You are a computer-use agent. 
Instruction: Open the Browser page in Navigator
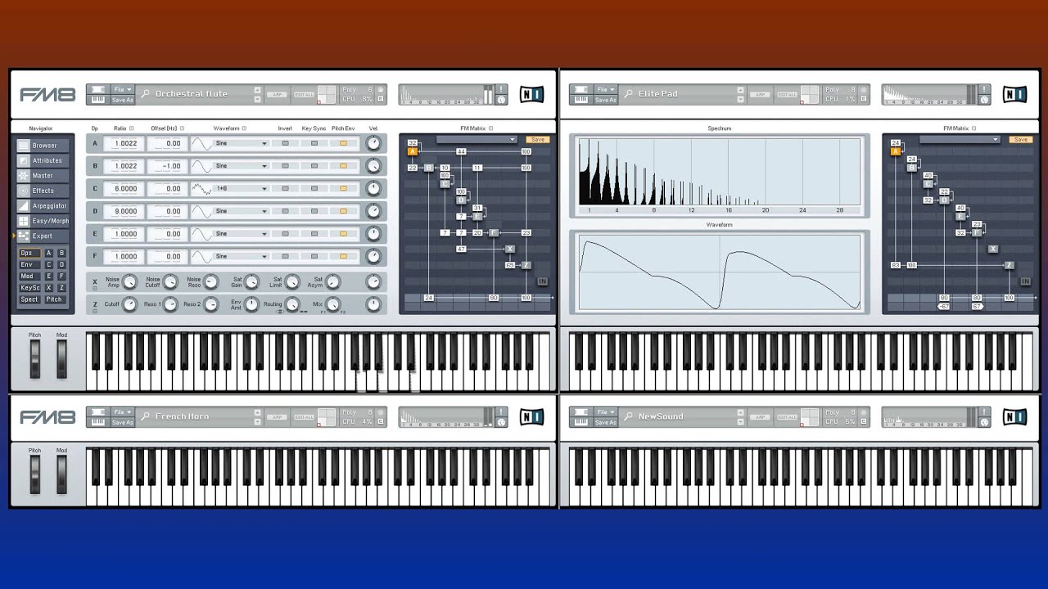(x=43, y=146)
